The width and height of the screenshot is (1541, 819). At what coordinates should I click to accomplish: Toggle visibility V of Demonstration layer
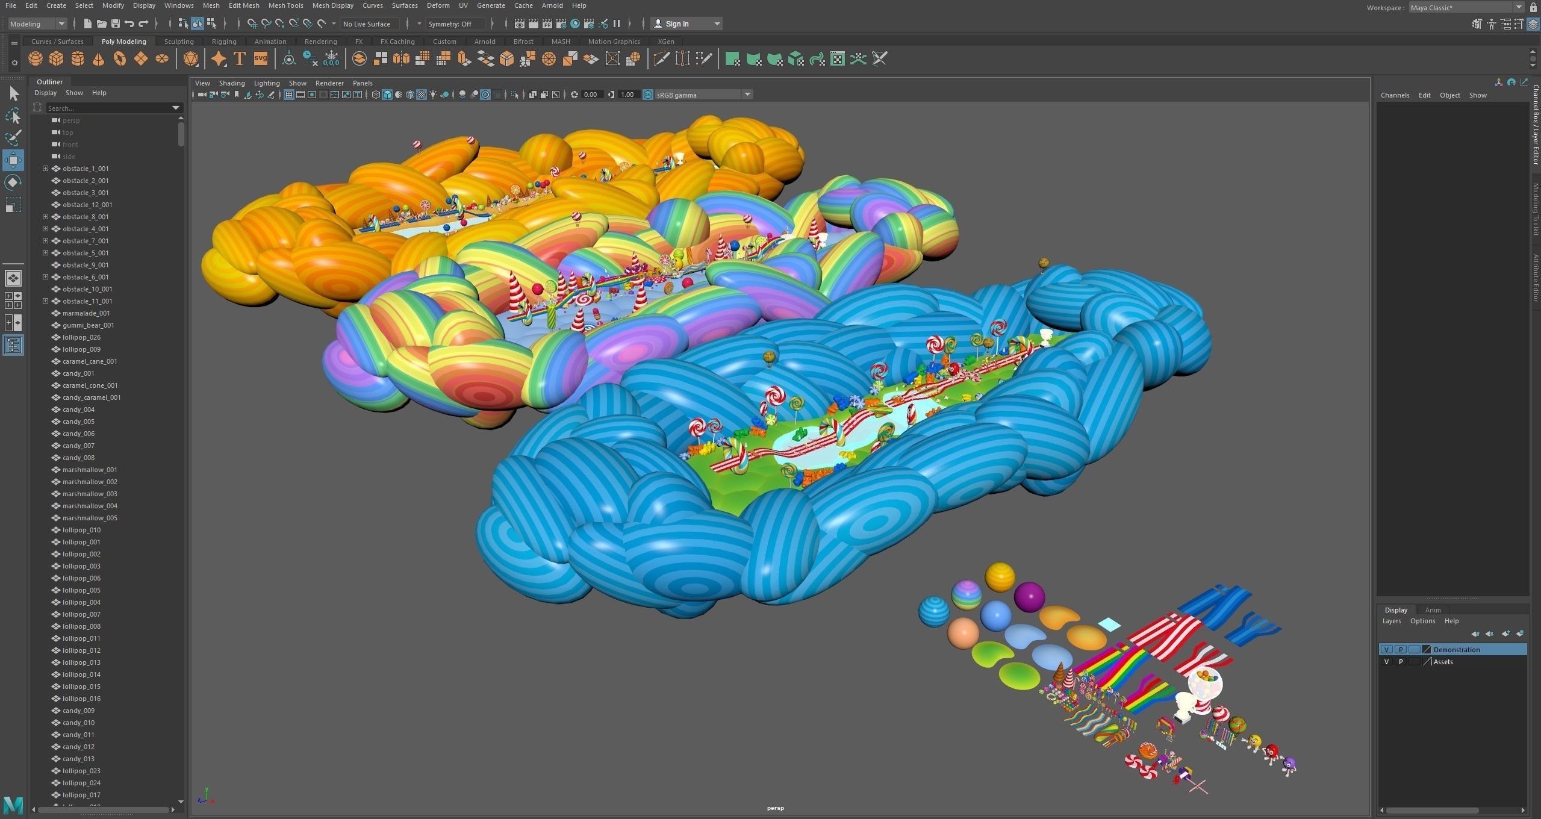(1387, 649)
